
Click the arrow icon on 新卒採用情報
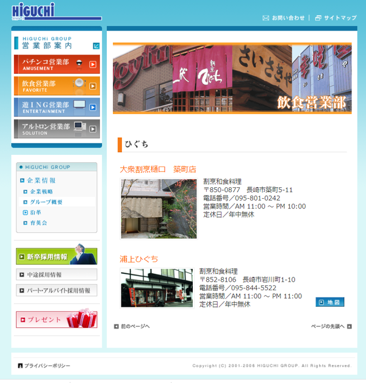tap(22, 257)
